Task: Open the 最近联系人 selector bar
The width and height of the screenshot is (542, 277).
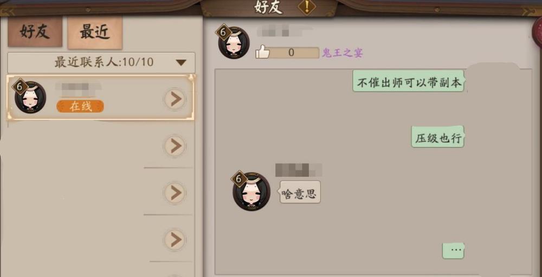Action: (x=101, y=62)
